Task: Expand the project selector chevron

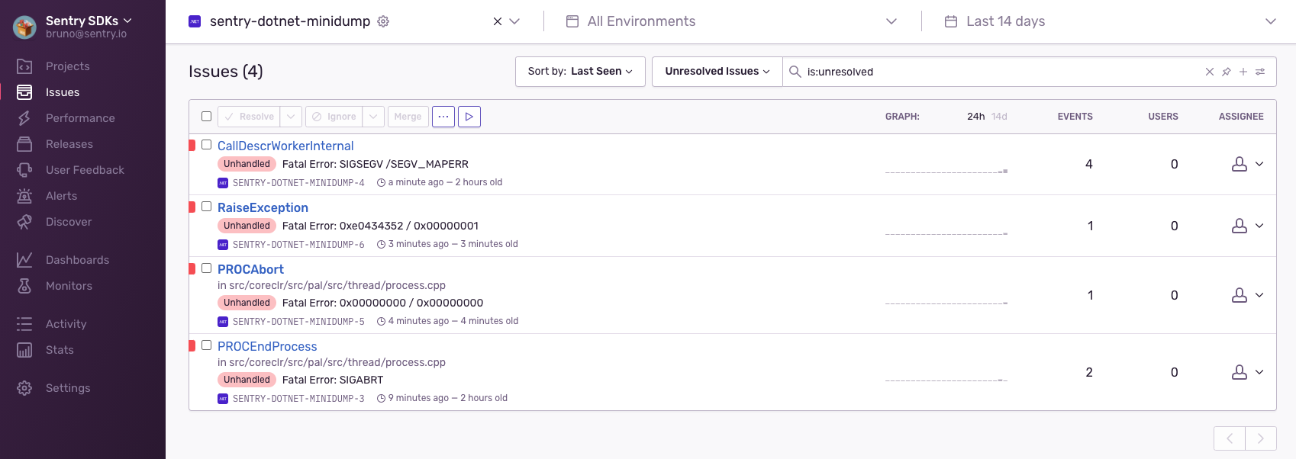Action: (514, 21)
